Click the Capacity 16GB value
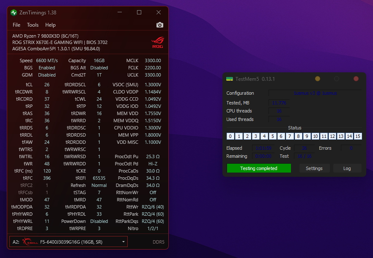Screen dimensions: 373x258 click(99, 60)
